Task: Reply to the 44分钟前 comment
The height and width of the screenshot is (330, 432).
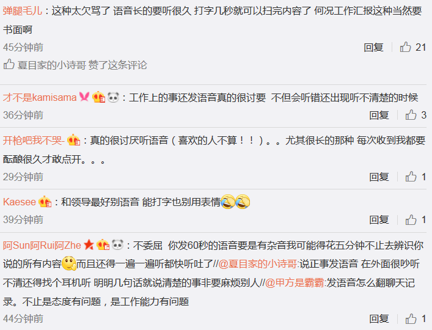Action: (x=379, y=319)
